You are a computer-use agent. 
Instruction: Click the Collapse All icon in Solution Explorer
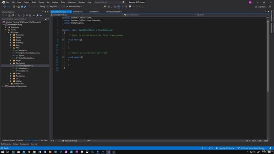click(27, 15)
